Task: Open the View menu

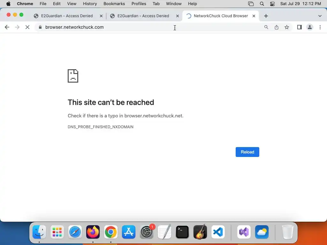Action: pyautogui.click(x=72, y=4)
